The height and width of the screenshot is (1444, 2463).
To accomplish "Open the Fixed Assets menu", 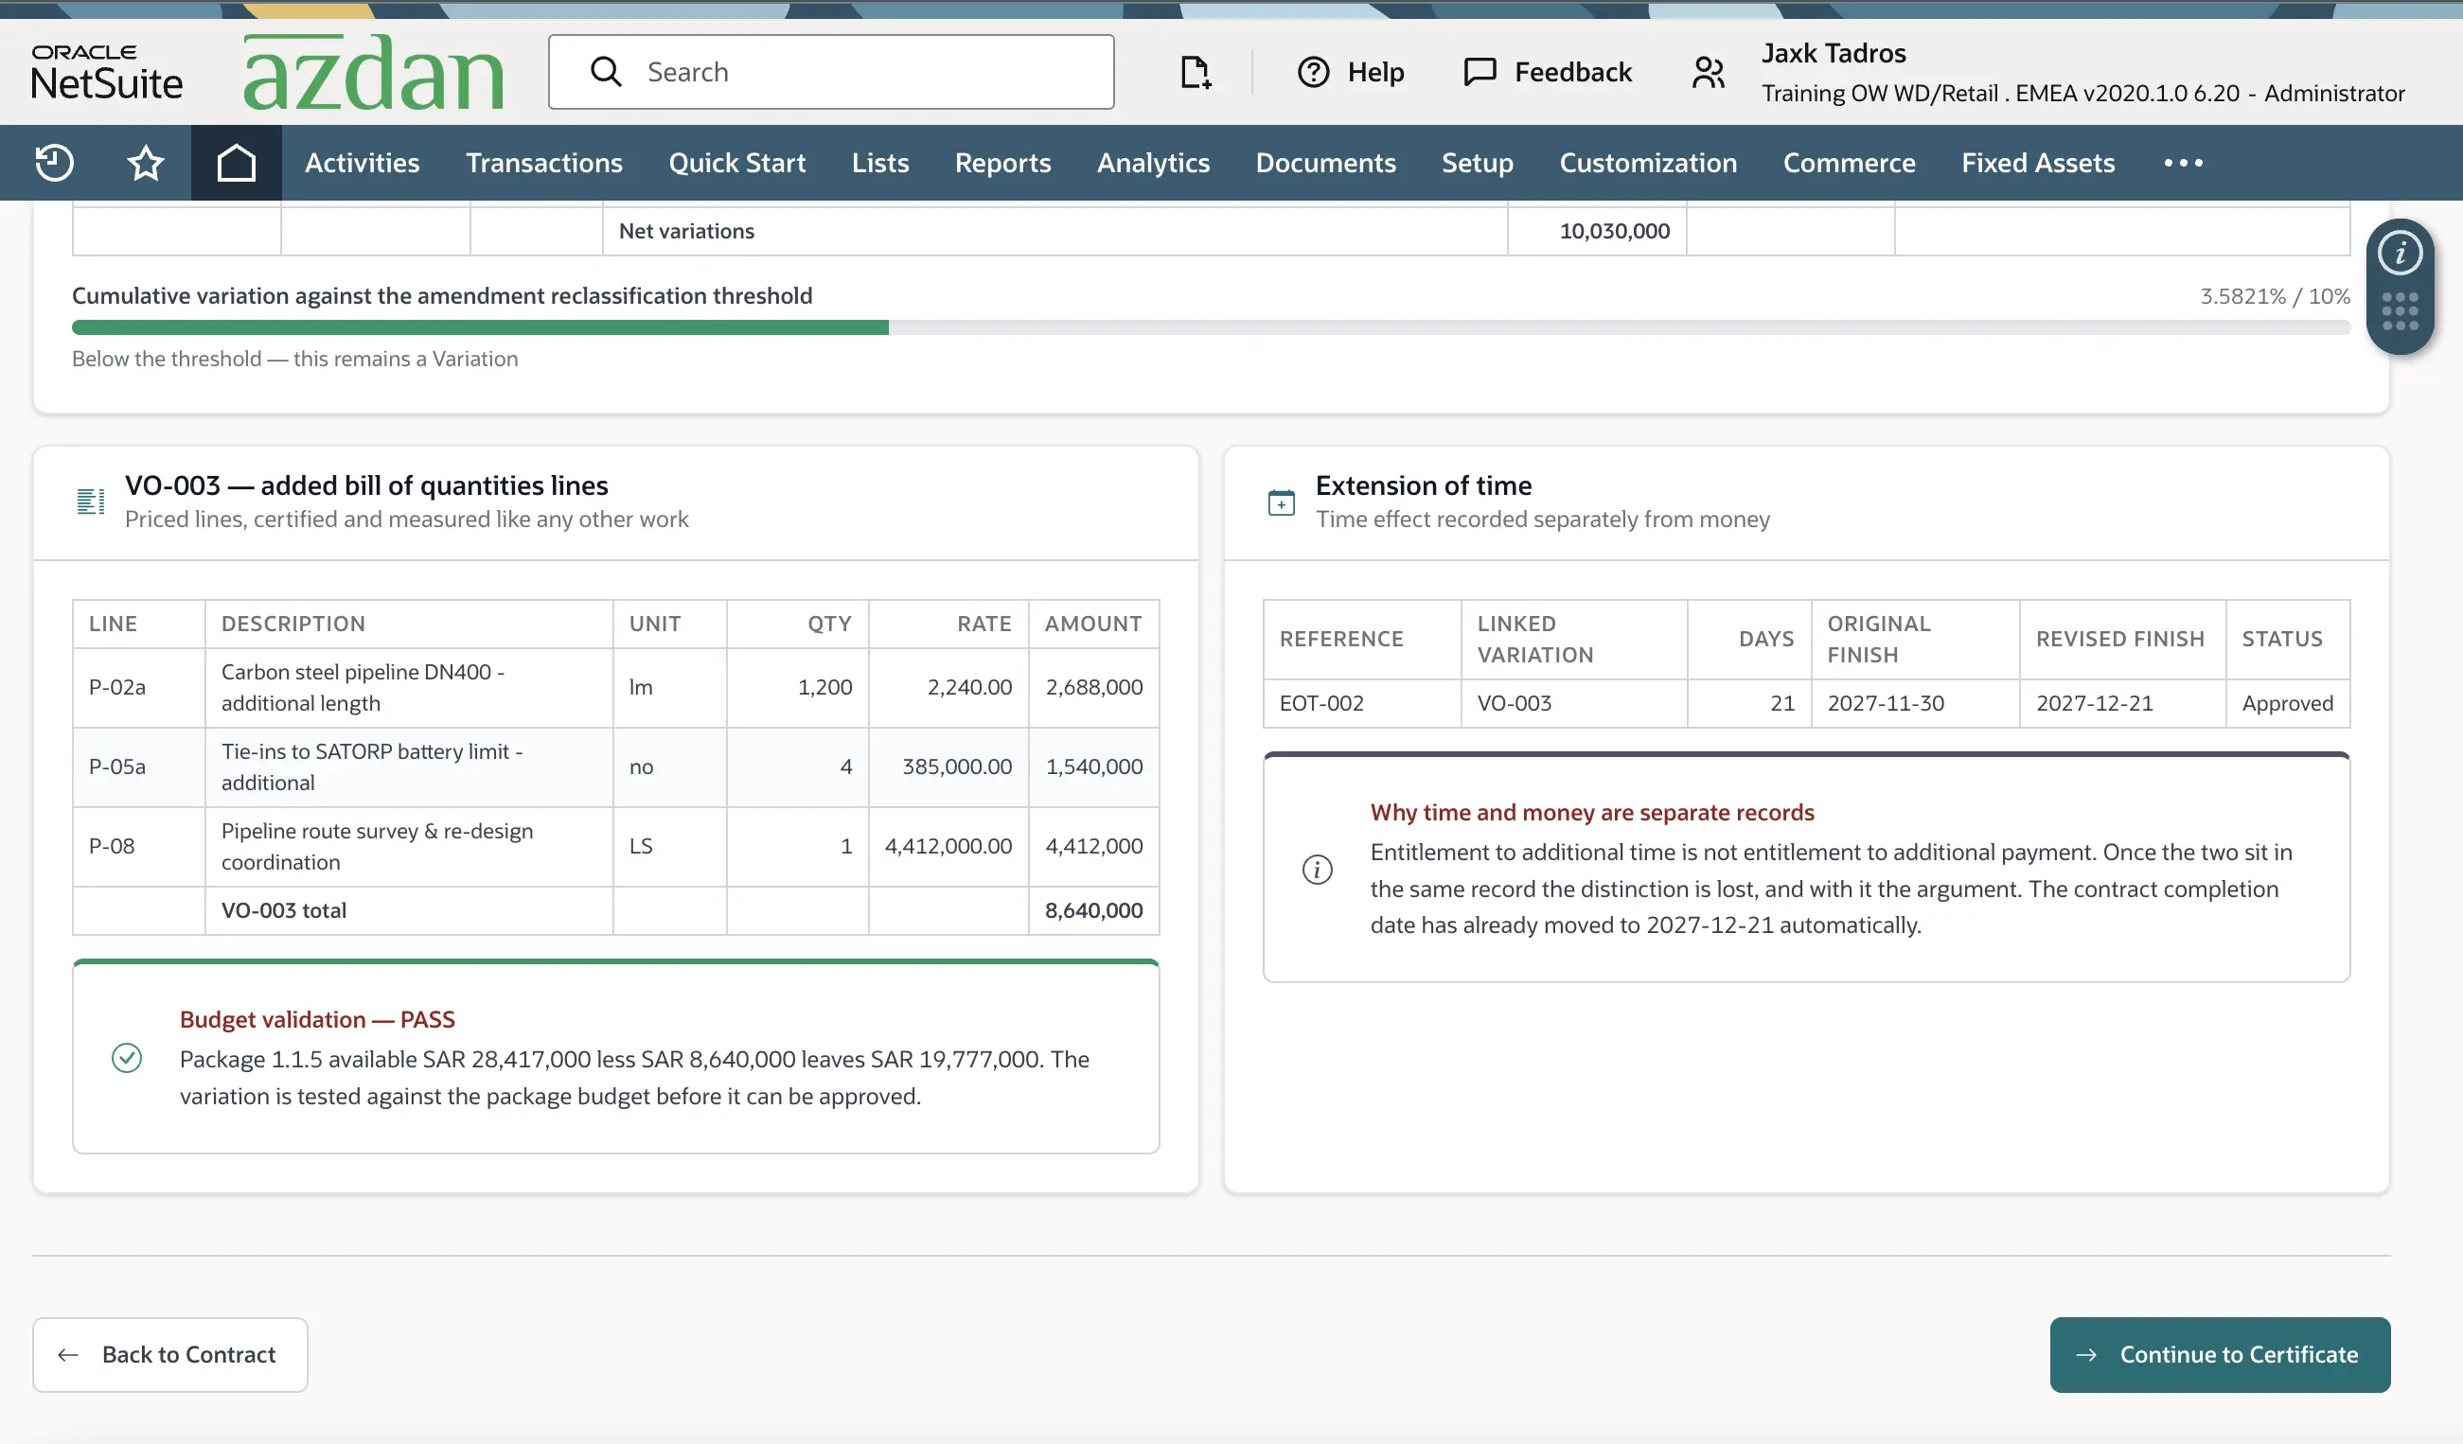I will tap(2037, 162).
